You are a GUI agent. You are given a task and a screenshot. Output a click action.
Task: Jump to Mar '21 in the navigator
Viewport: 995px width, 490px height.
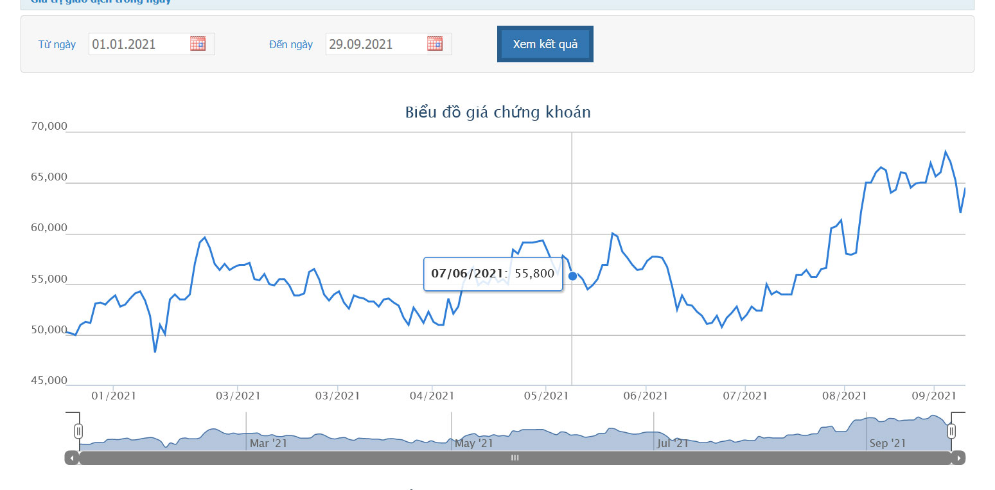[269, 443]
